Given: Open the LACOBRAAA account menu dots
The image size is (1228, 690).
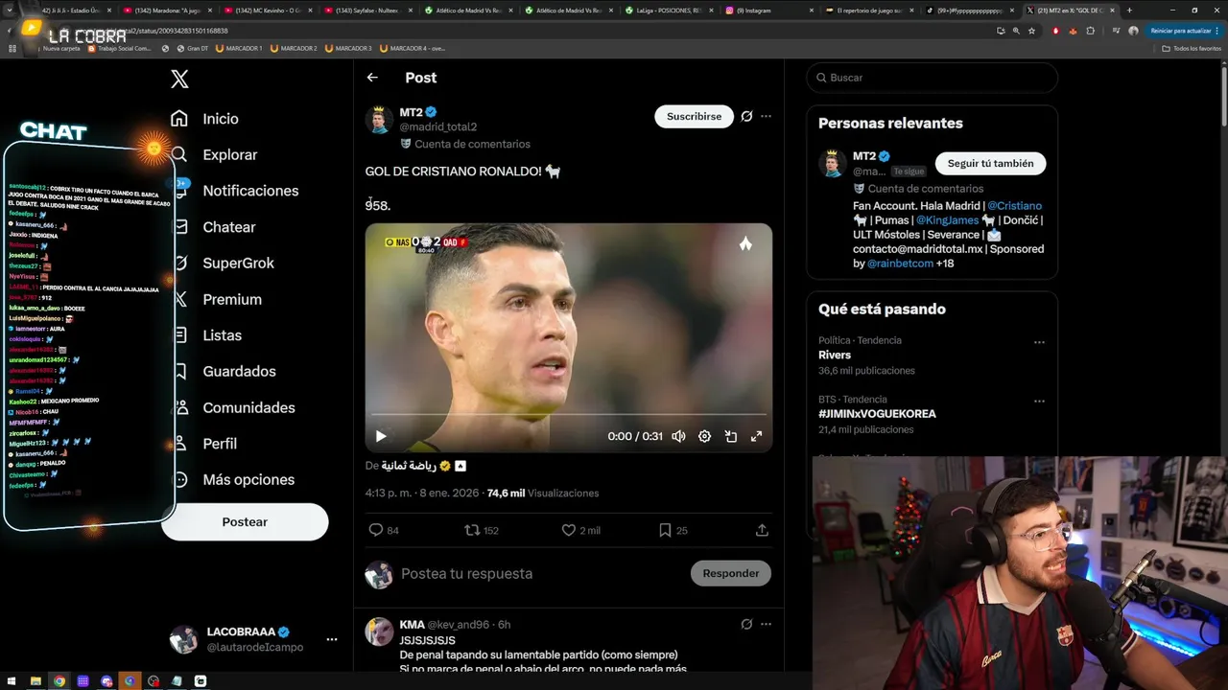Looking at the screenshot, I should pos(332,639).
